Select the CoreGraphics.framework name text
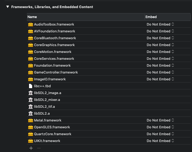Image resolution: width=192 pixels, height=152 pixels. click(54, 45)
